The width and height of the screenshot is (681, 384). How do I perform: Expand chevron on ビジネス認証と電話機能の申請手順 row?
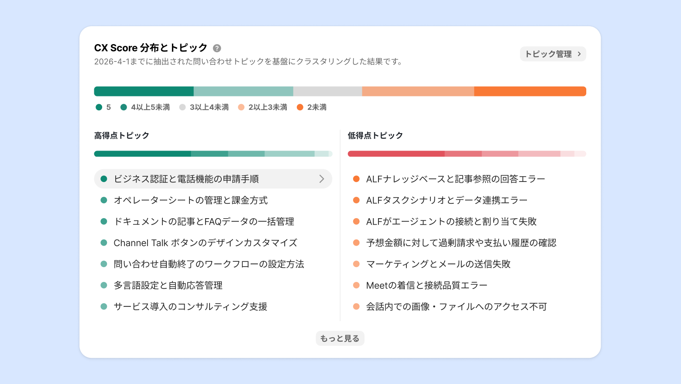tap(322, 179)
